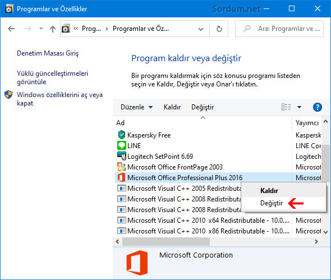Click the vertical scrollbar down arrow
Viewport: 331px width, 280px height.
pyautogui.click(x=325, y=232)
